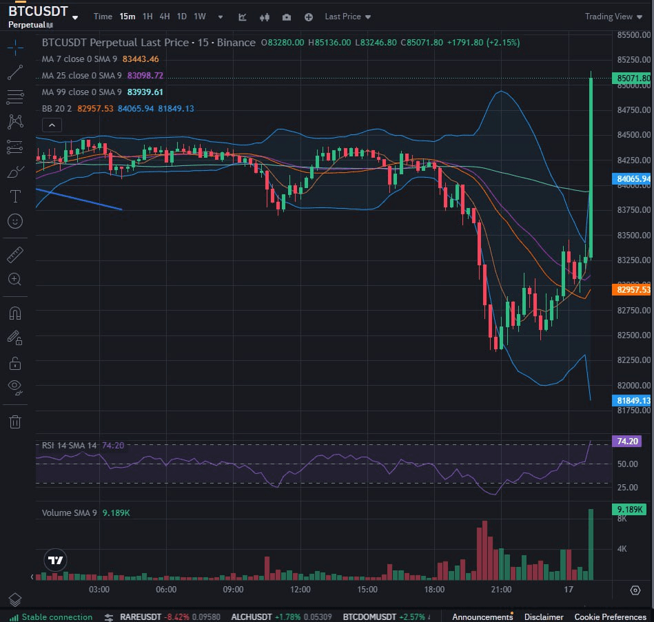Open ticker bar settings sliders icon
Image resolution: width=654 pixels, height=622 pixels.
[x=109, y=617]
